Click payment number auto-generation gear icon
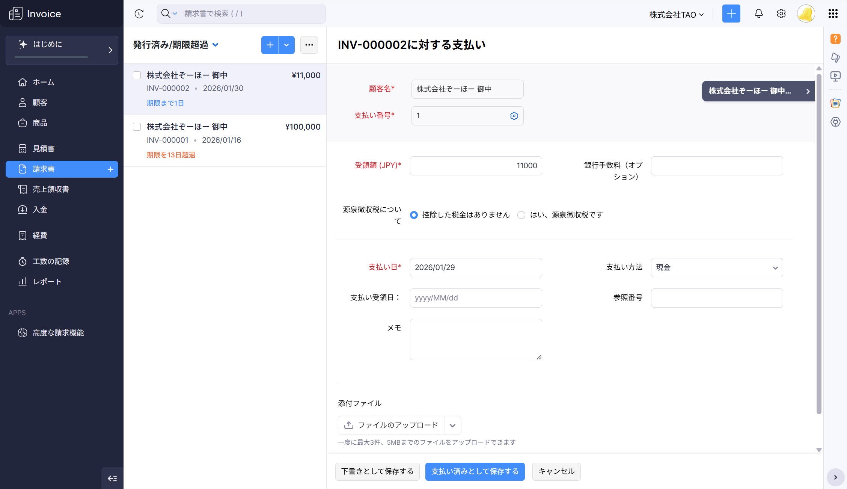Viewport: 847px width, 489px height. click(514, 116)
